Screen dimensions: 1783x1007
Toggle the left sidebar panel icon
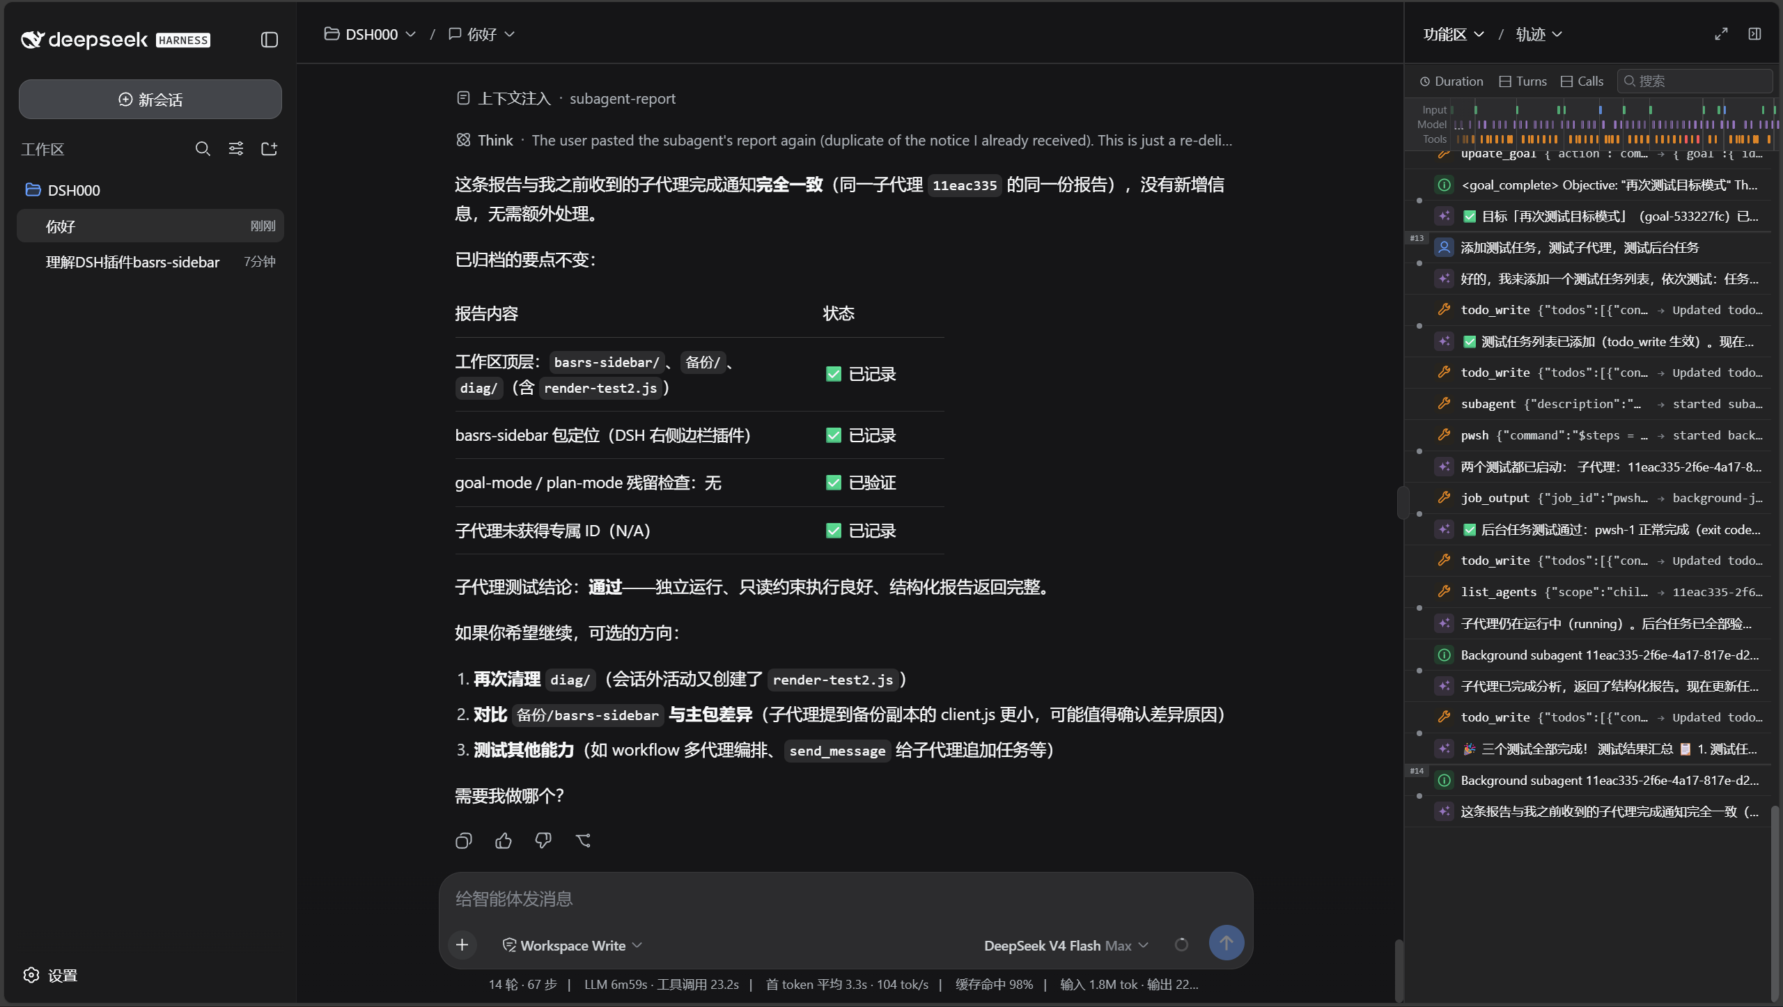(270, 40)
